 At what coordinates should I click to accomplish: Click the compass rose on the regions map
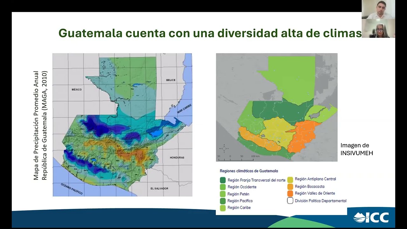224,149
